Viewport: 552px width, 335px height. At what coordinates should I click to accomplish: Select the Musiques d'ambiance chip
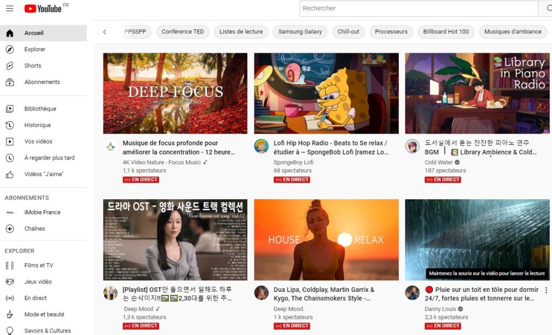[x=513, y=32]
